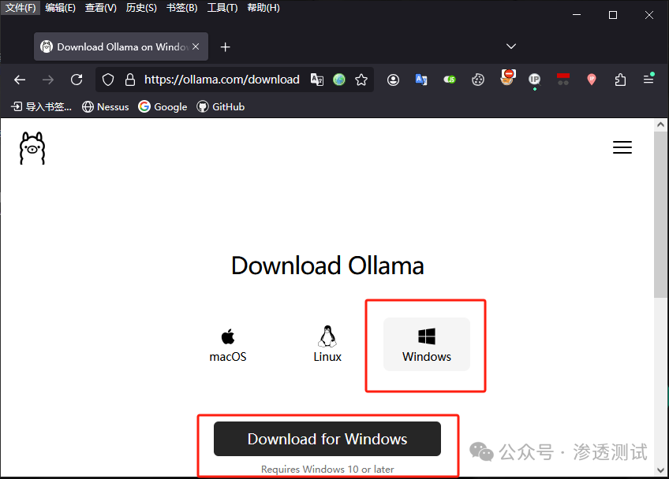The image size is (669, 479).
Task: Open the extensions puzzle menu
Action: point(620,80)
